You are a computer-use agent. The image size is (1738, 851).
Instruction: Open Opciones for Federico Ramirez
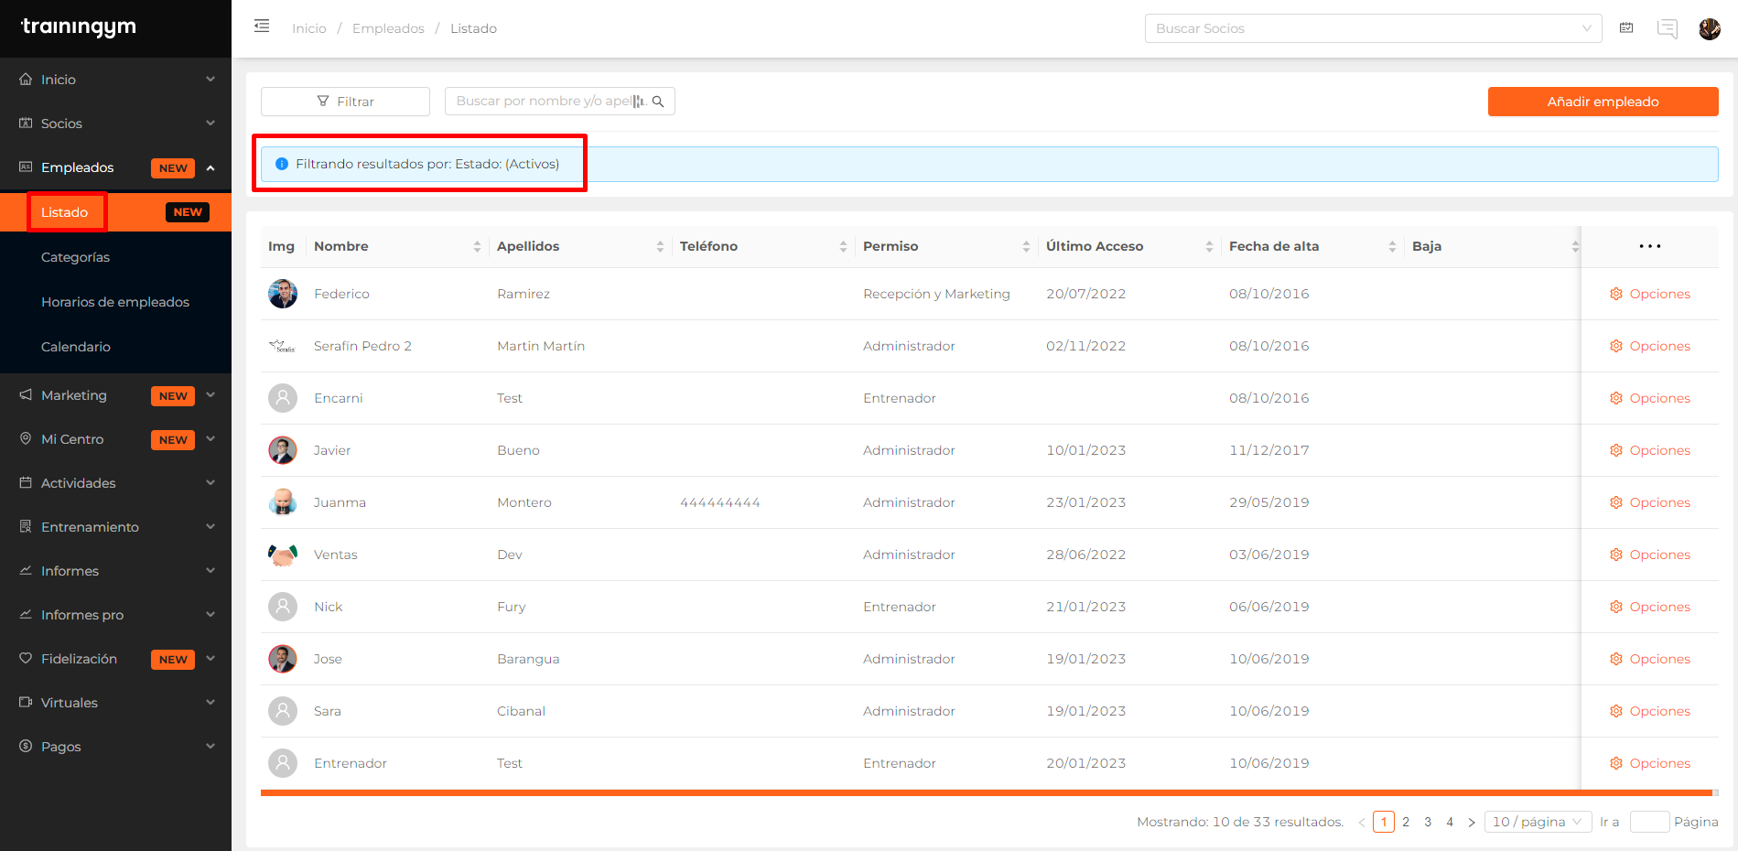pos(1650,294)
